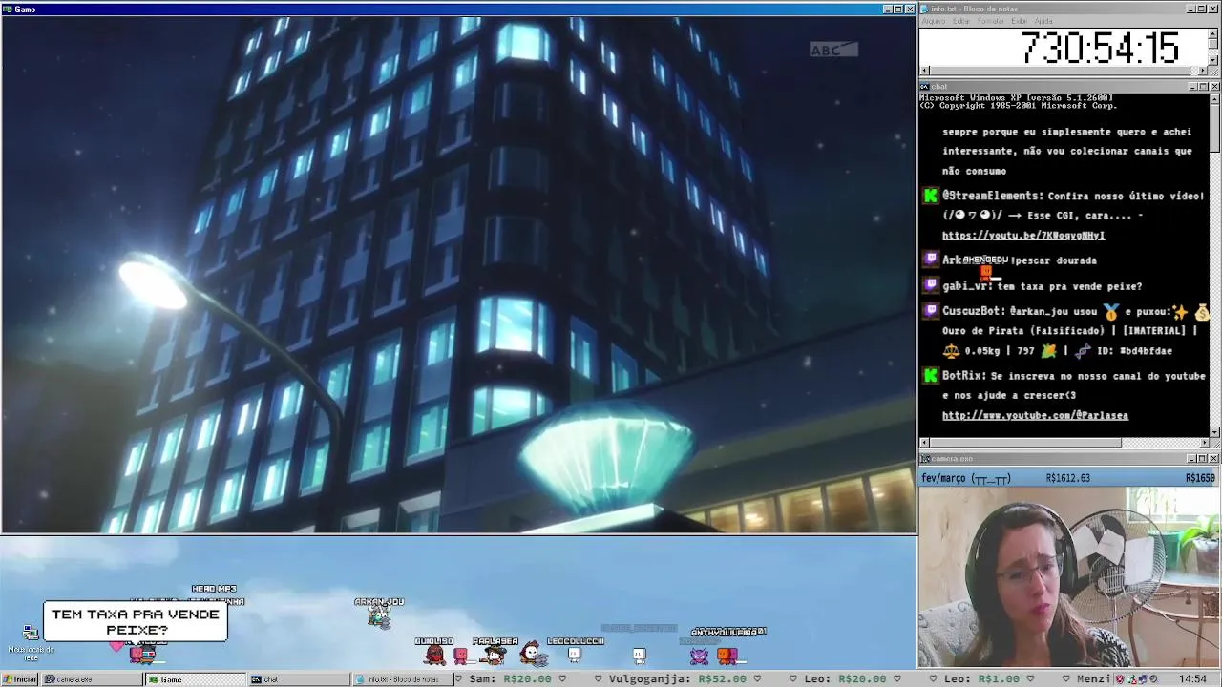
Task: Click the 'ID: #bd4bfdae' text in chat
Action: [1132, 351]
